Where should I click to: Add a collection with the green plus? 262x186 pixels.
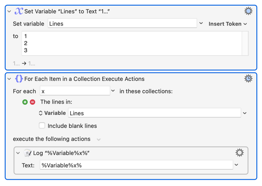(25, 102)
